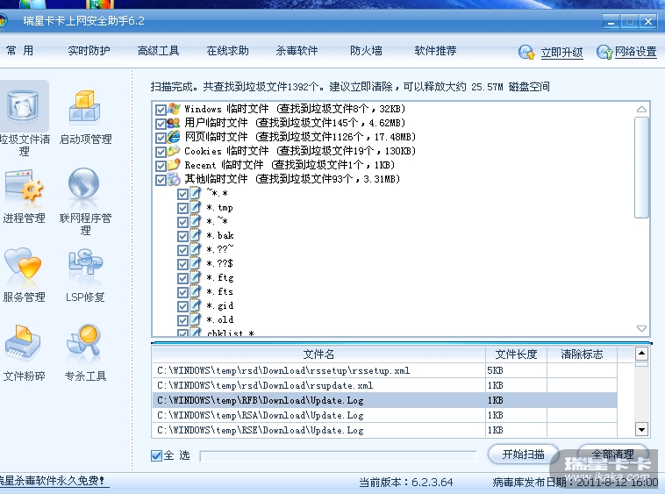The width and height of the screenshot is (665, 494).
Task: Click the 网络设置 link
Action: pyautogui.click(x=635, y=52)
